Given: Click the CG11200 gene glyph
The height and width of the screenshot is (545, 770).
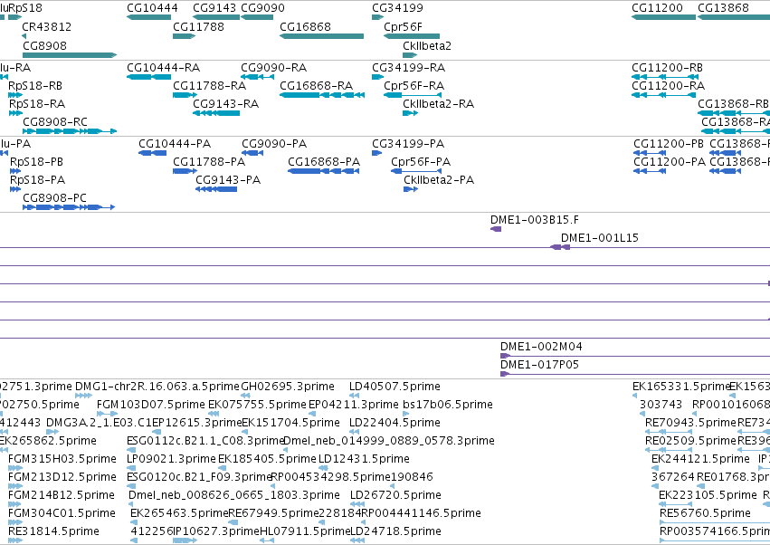Looking at the screenshot, I should tap(663, 17).
